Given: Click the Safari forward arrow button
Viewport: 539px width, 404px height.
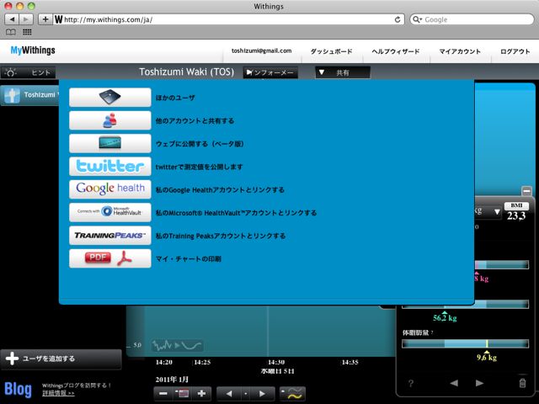Looking at the screenshot, I should click(26, 19).
